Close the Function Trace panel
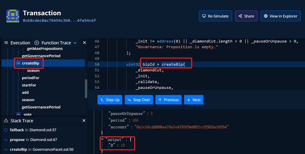This screenshot has height=154, width=305. 85,43
